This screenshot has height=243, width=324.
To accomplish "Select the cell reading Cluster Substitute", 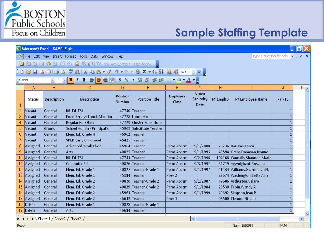I will 148,123.
